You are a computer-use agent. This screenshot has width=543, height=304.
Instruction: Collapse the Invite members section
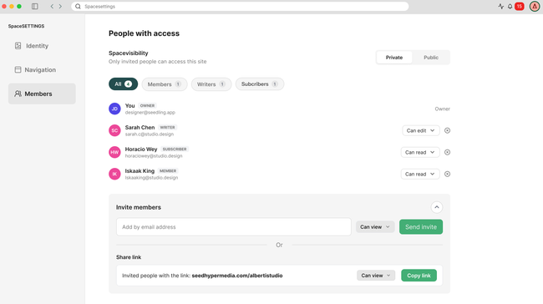click(x=437, y=207)
